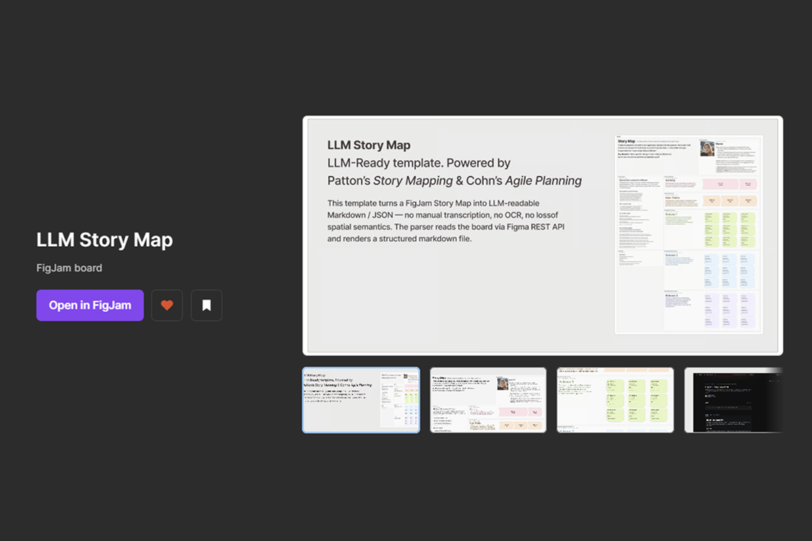Viewport: 812px width, 541px height.
Task: Click the story map board miniature in the preview
Action: tap(689, 234)
